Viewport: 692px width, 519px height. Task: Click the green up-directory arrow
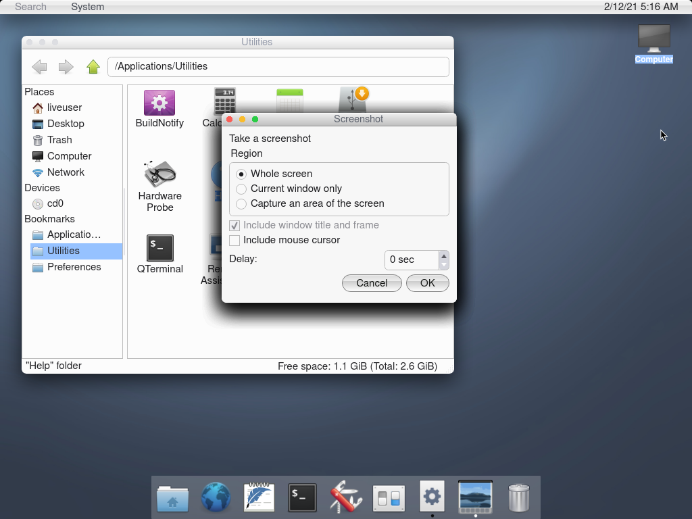93,67
